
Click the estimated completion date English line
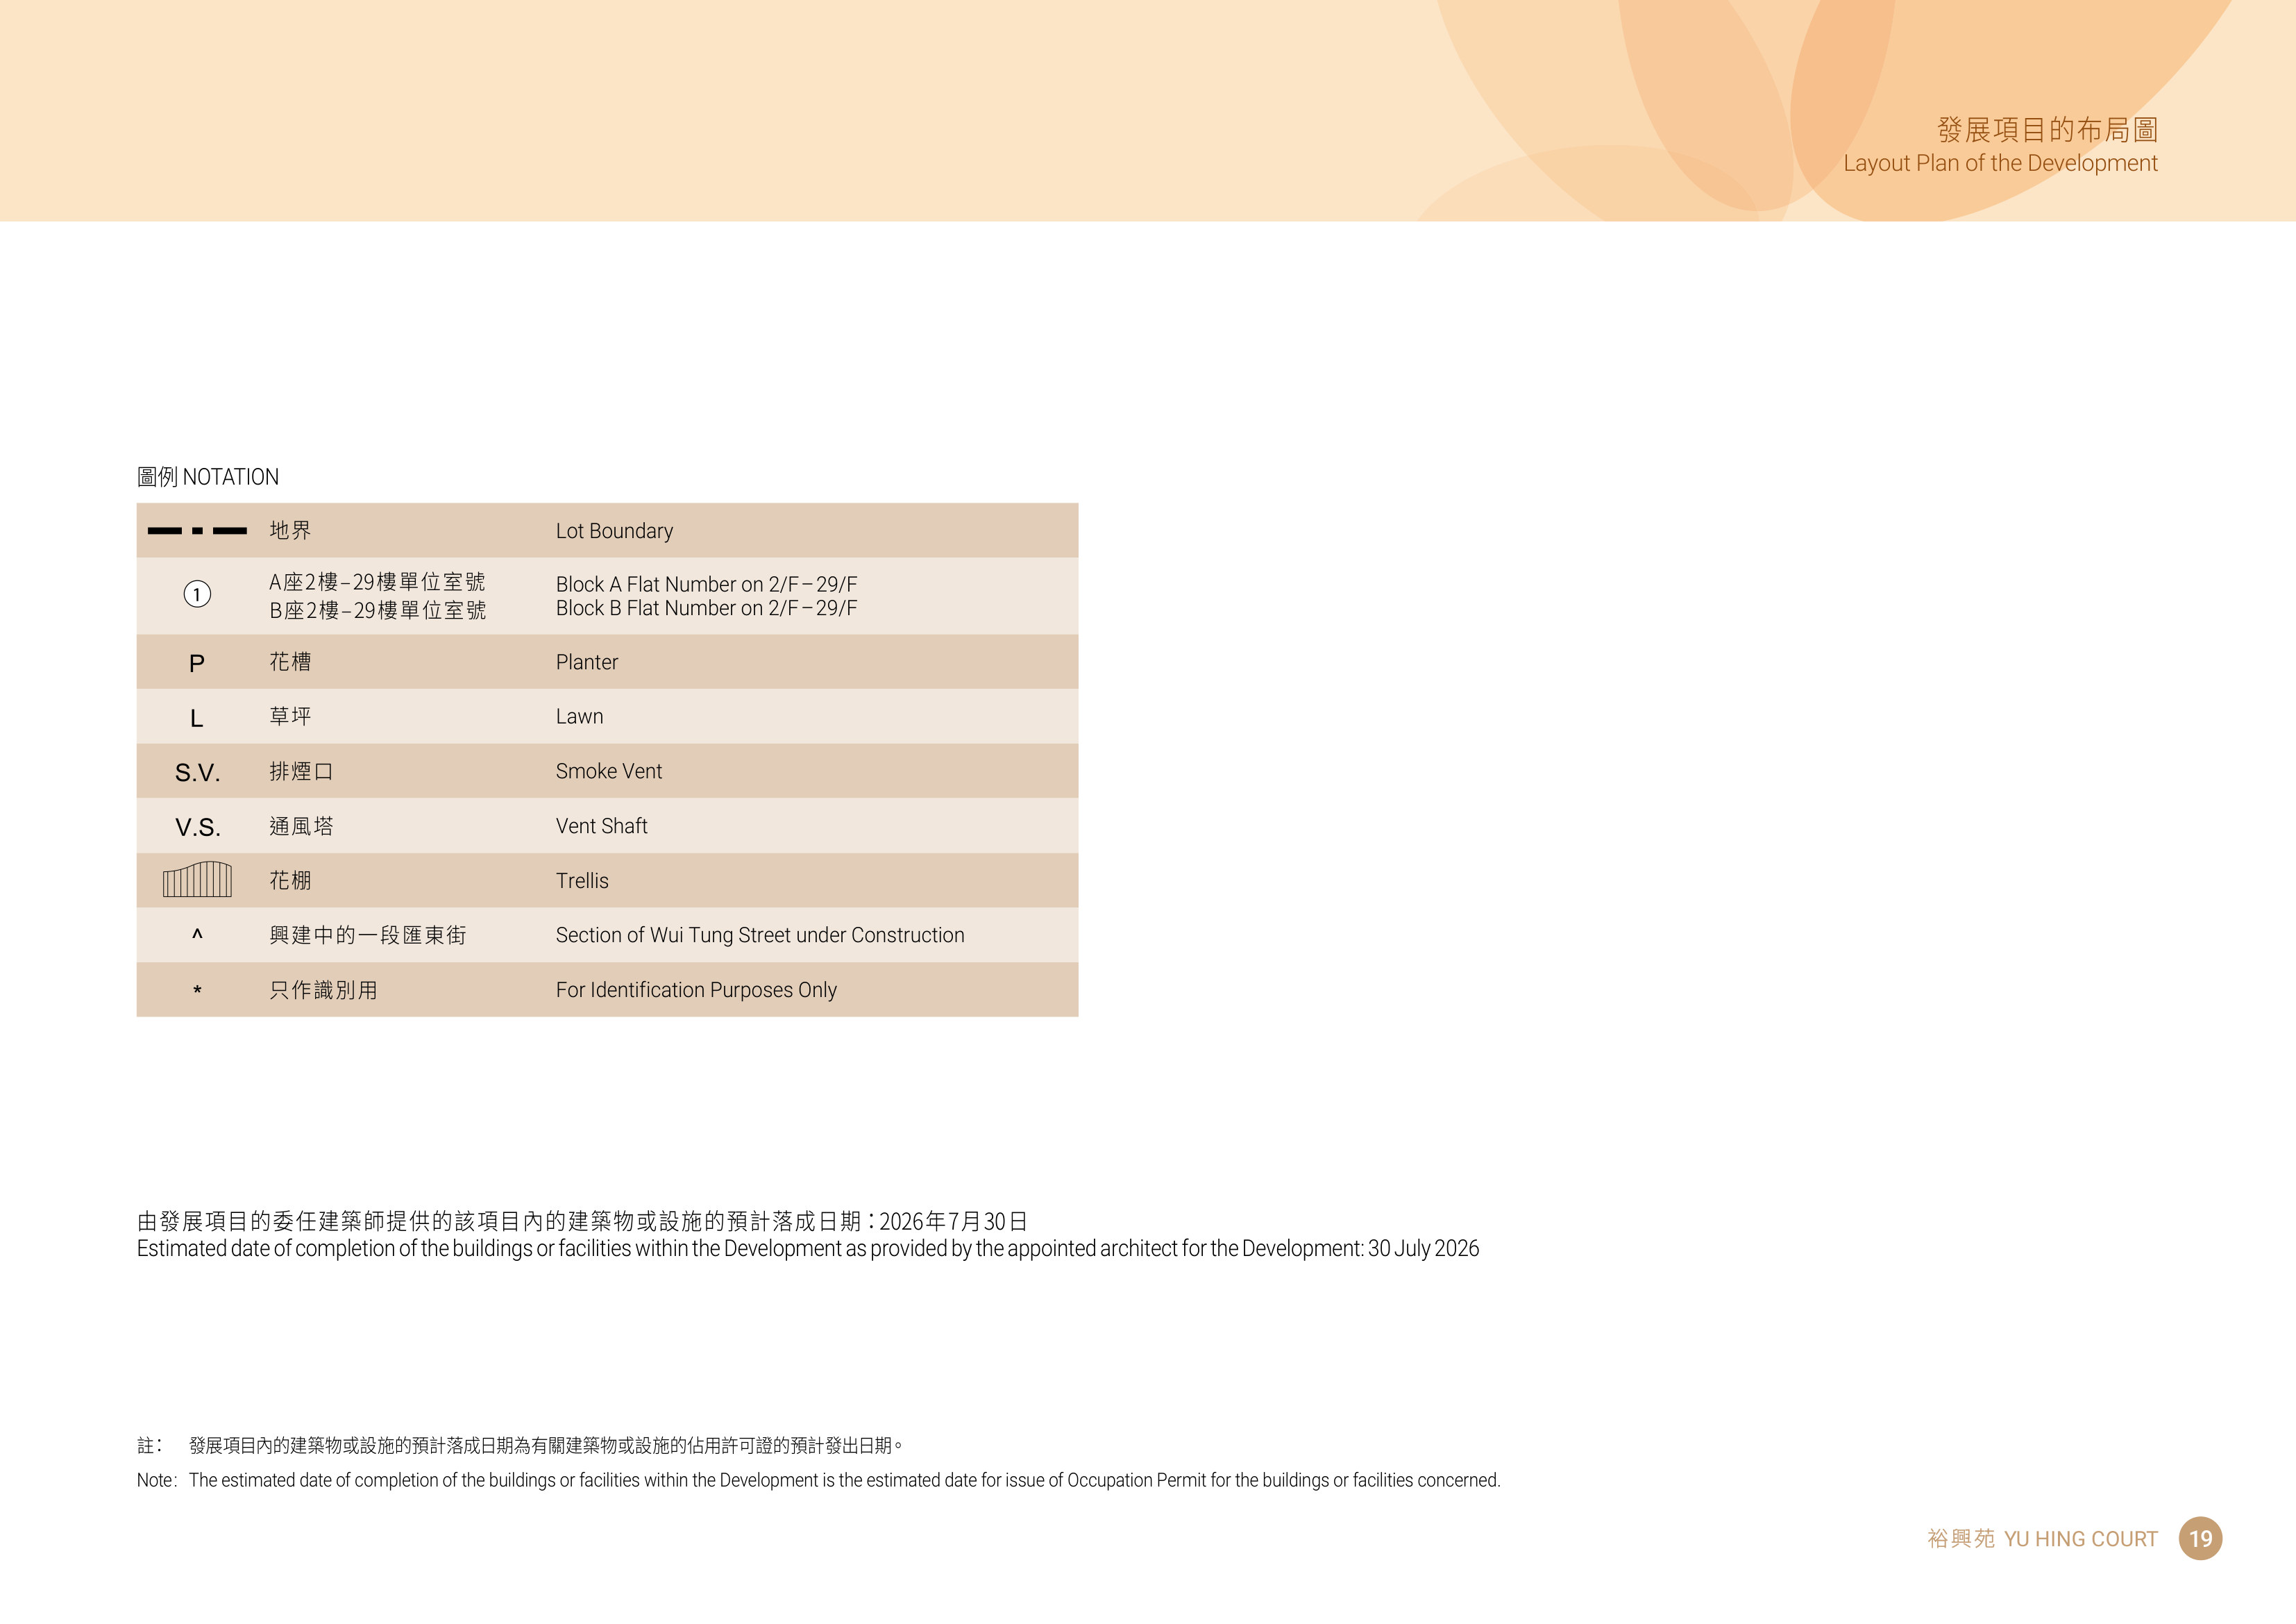click(808, 1249)
